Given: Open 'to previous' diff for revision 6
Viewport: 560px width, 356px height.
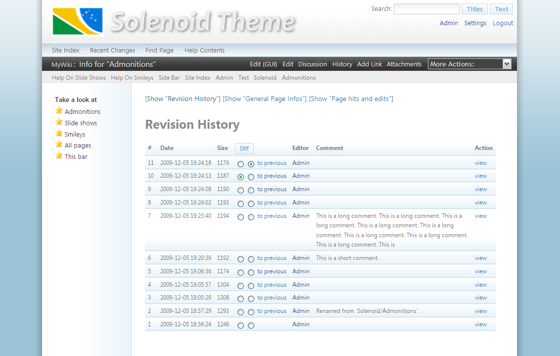Looking at the screenshot, I should (272, 258).
